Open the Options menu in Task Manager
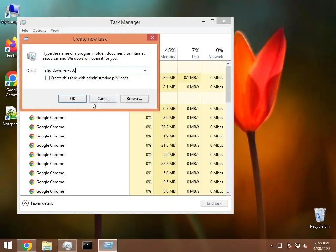336x252 pixels. click(39, 31)
